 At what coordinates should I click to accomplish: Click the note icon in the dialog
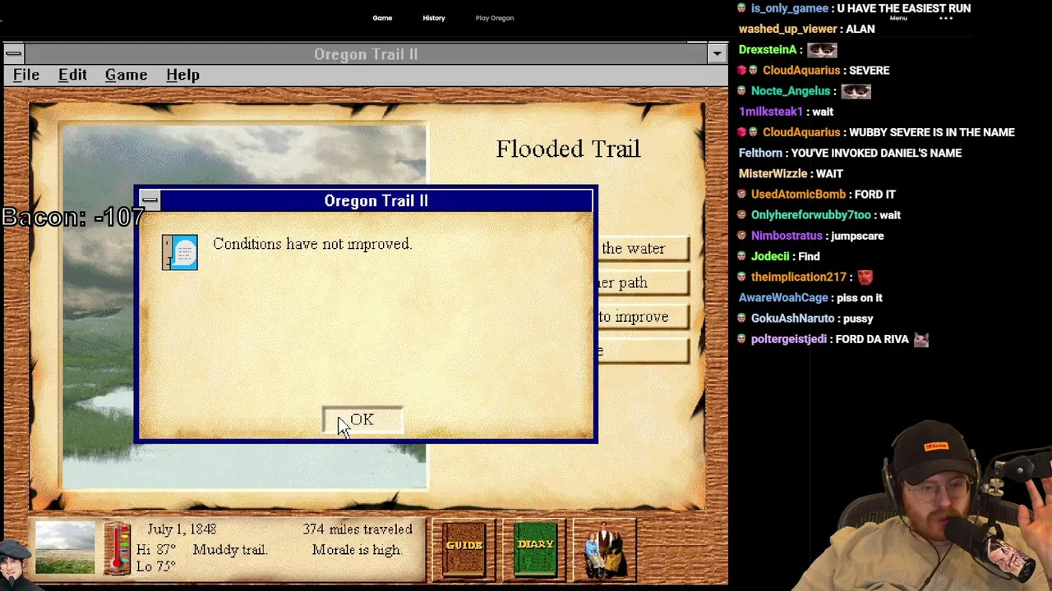tap(180, 252)
